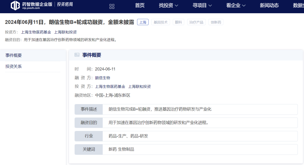Open the grid apps menu icon
Viewport: 304px width, 165px height.
click(x=112, y=6)
